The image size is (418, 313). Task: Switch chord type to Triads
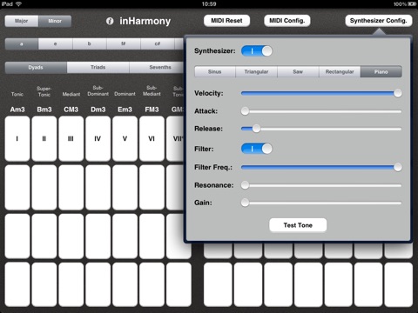pyautogui.click(x=98, y=67)
